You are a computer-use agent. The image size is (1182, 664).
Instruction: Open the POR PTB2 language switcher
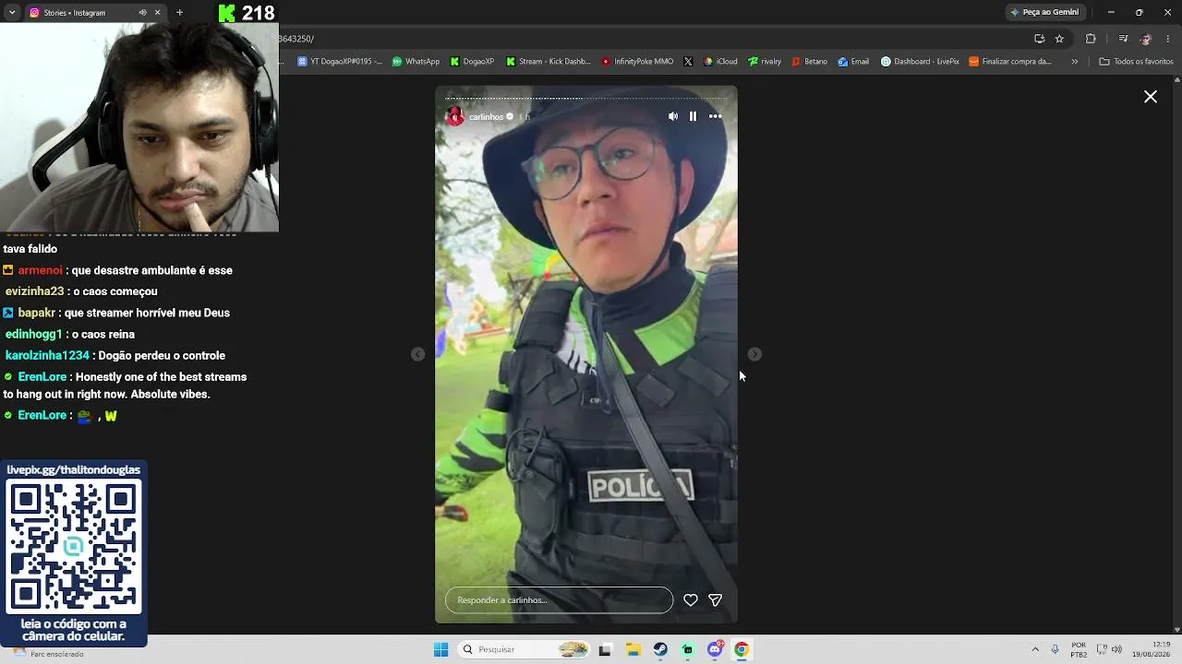(1079, 649)
